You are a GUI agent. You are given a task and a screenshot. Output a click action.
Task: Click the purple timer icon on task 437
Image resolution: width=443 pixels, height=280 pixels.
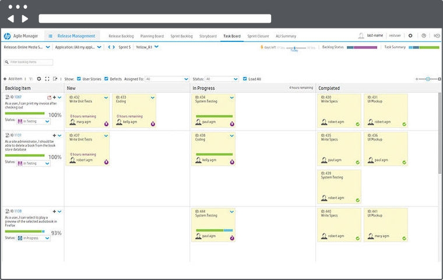[x=106, y=162]
